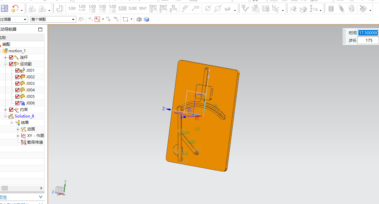379x204 pixels.
Task: Expand the 约束 constraints tree node
Action: click(6, 110)
